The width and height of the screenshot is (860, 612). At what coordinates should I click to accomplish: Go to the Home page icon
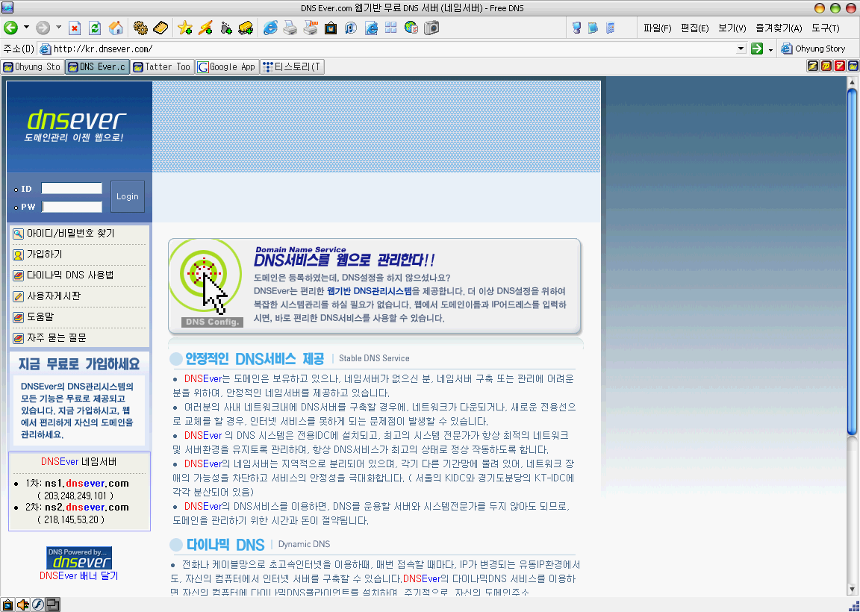pos(116,28)
